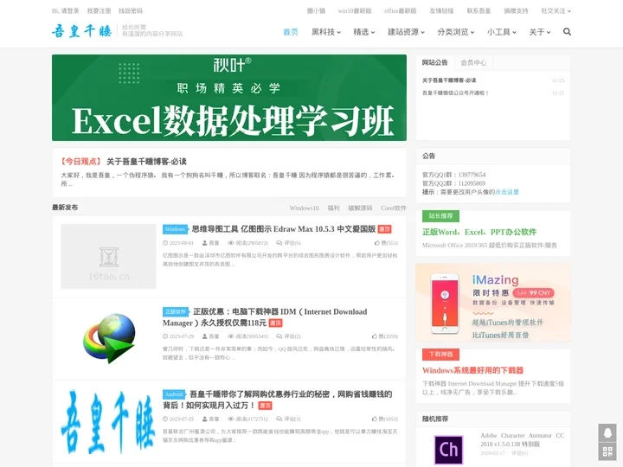Filter latest posts by 福利
623x467 pixels.
[x=333, y=208]
